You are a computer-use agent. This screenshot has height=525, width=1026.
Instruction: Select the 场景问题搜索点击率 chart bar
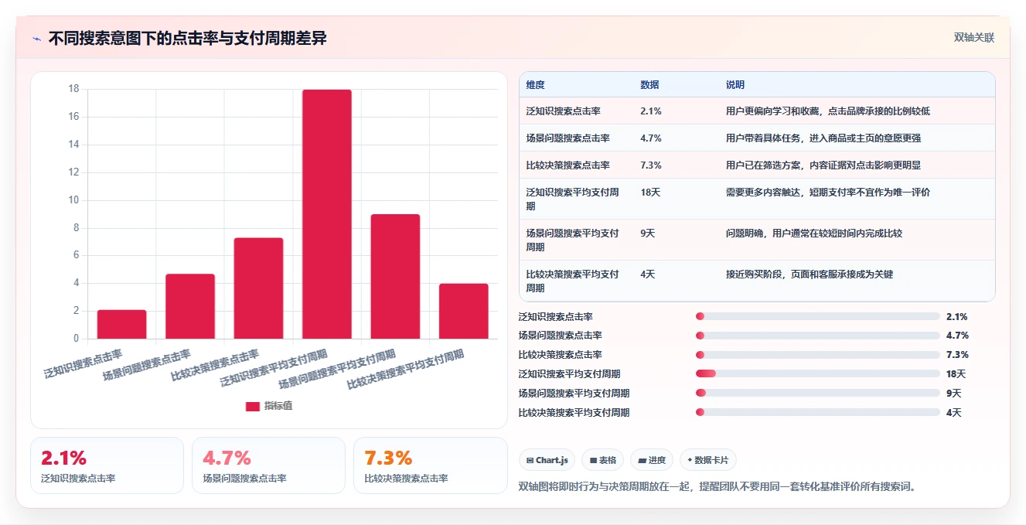click(190, 306)
